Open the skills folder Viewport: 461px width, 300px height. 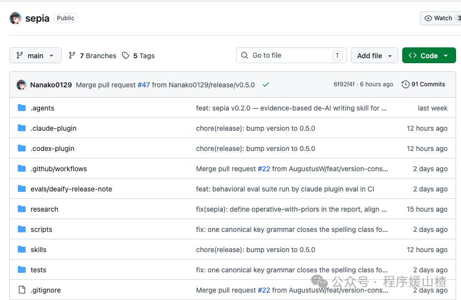tap(39, 250)
